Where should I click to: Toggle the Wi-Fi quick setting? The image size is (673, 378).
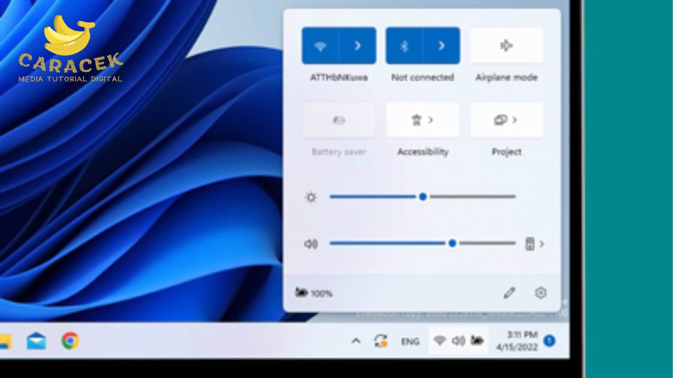(320, 46)
